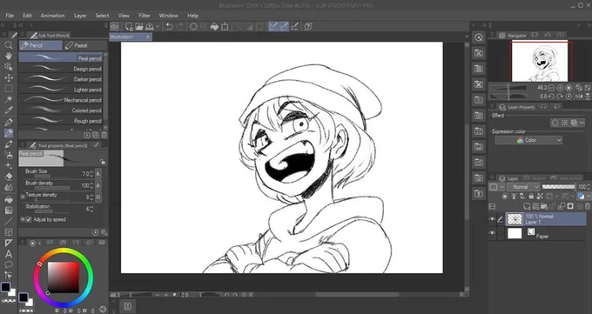Click the Clear selection dotted circle icon
Viewport: 592px width, 314px height.
[x=193, y=26]
